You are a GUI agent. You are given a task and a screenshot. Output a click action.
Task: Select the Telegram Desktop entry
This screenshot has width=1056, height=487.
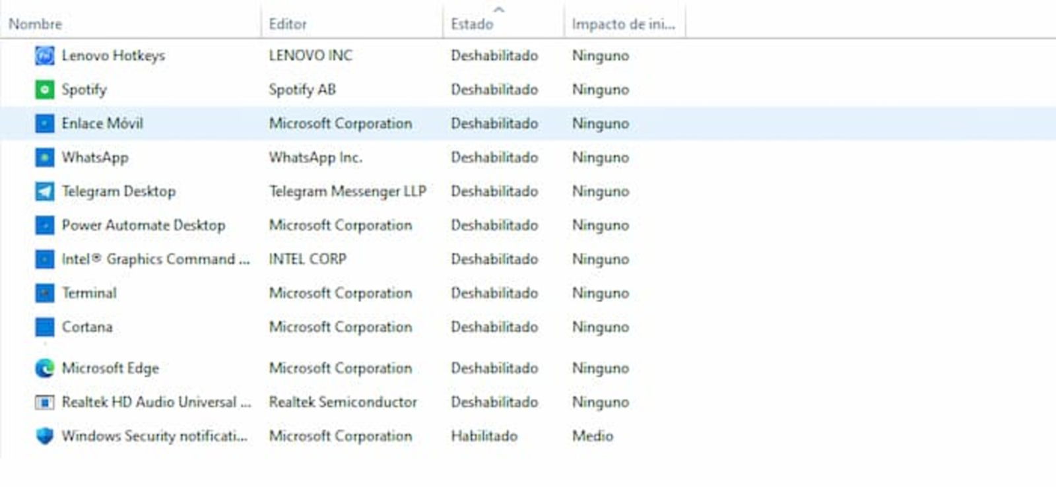coord(119,191)
